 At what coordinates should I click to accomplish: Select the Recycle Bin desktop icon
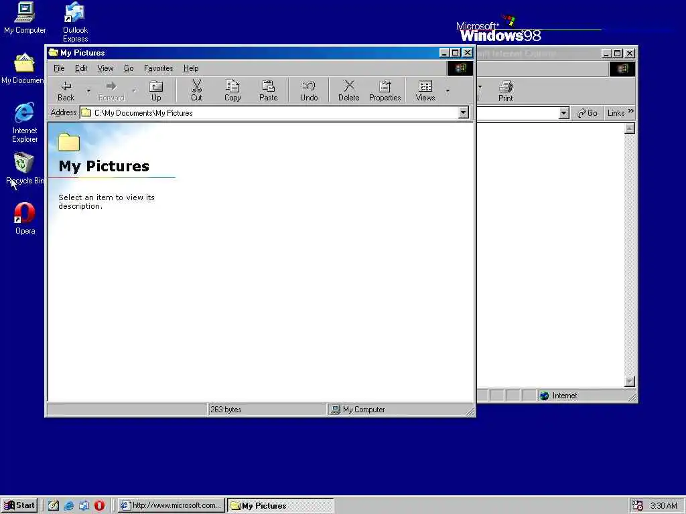pos(24,169)
